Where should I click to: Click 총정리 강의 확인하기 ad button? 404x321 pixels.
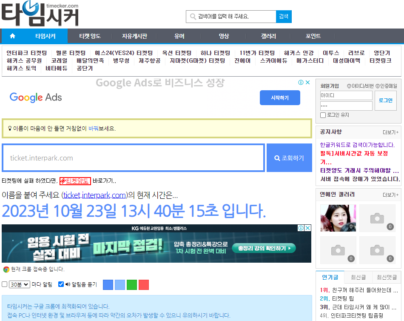tap(264, 248)
